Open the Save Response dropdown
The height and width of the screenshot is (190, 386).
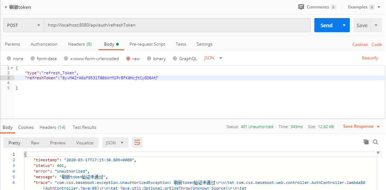362,126
